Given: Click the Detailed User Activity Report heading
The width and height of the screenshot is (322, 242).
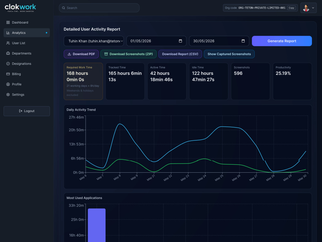Looking at the screenshot, I should (x=92, y=29).
